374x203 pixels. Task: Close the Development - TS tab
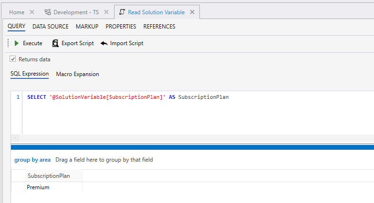pos(106,12)
